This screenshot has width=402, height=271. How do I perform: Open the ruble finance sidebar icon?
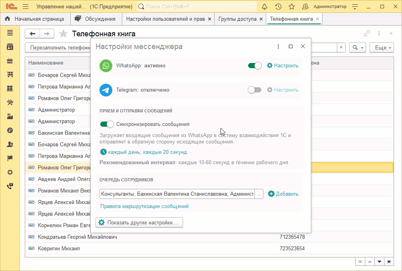10,130
